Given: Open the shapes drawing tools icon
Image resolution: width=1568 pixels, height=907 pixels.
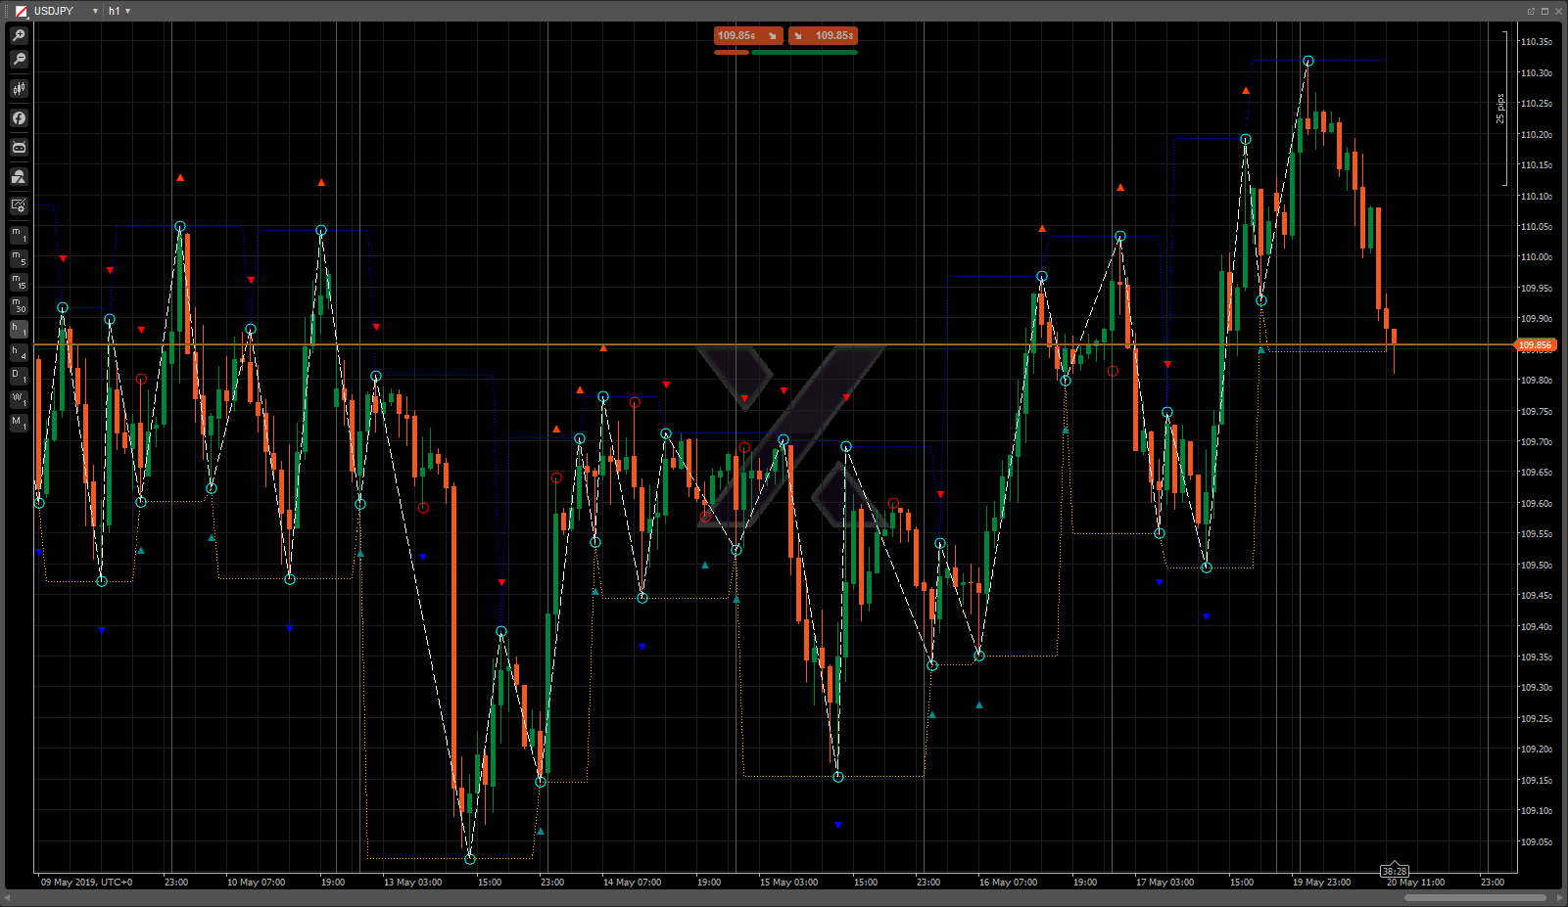Looking at the screenshot, I should click(19, 176).
